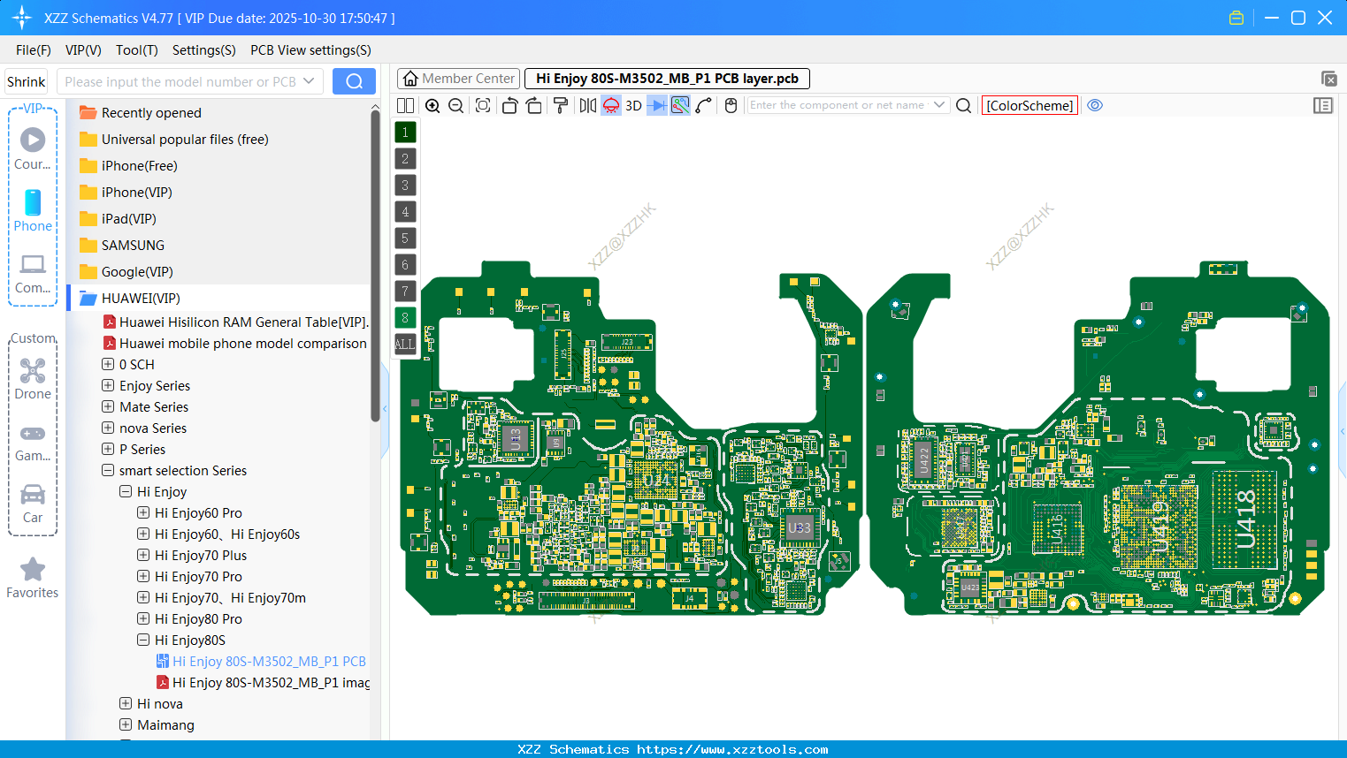Screen dimensions: 1347x758
Task: Collapse the Hi Enjoy80S tree node
Action: (143, 641)
